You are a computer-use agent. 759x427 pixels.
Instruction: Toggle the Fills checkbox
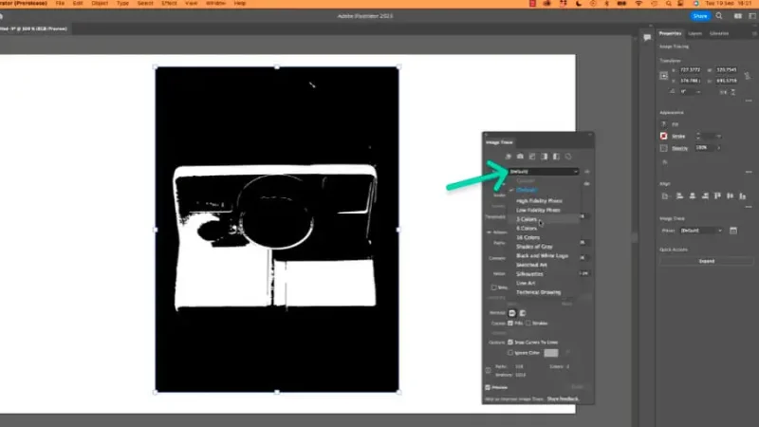coord(510,323)
